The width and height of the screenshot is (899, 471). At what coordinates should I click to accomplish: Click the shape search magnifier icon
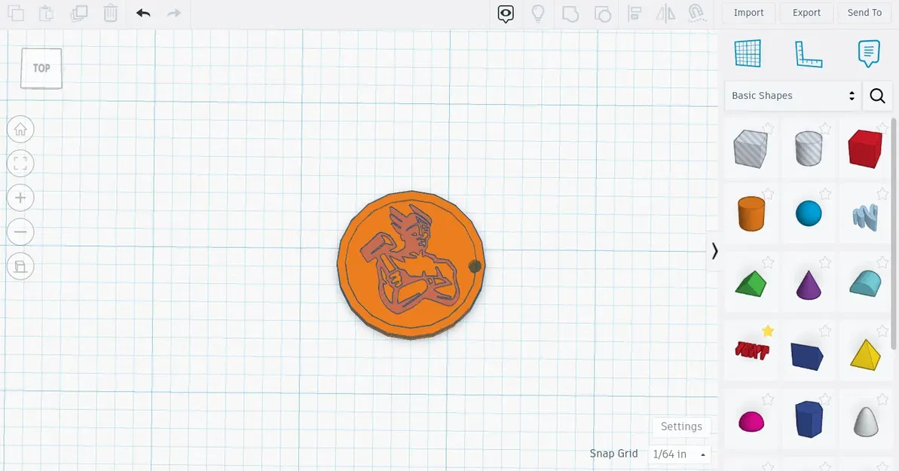point(876,96)
